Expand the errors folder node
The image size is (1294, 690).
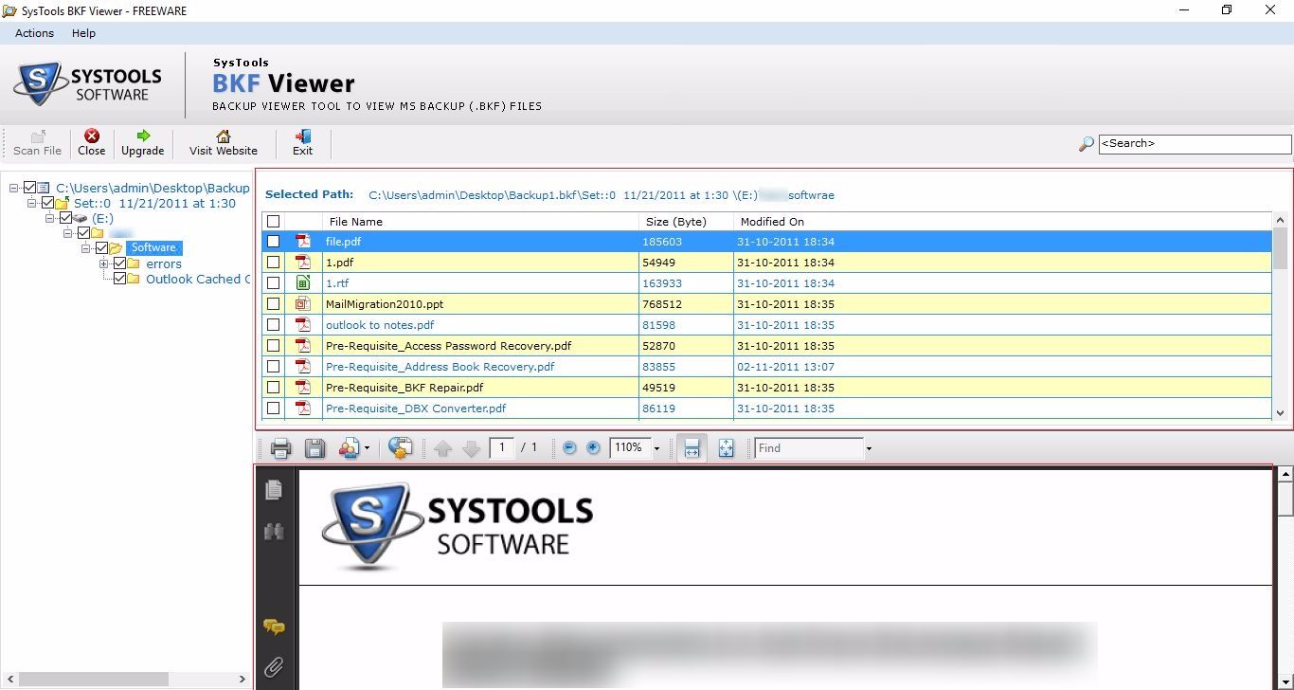click(104, 263)
